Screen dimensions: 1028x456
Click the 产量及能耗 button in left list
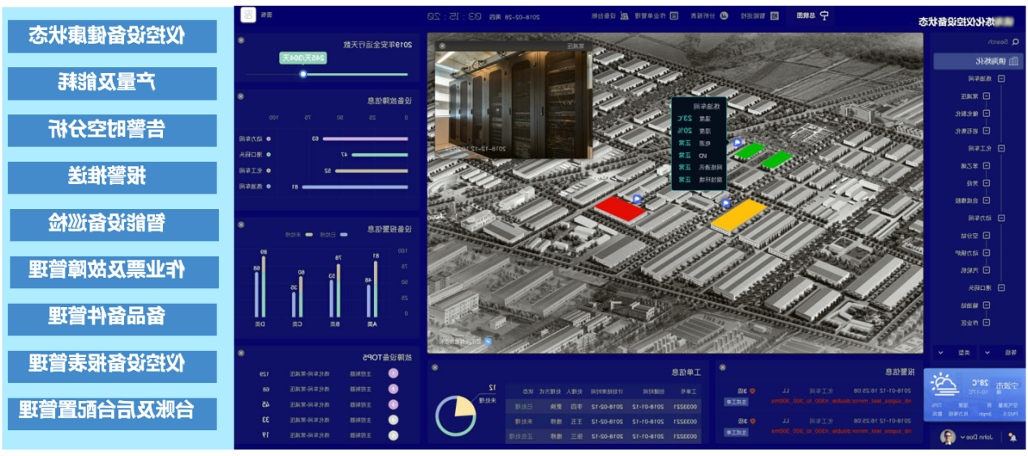click(113, 83)
